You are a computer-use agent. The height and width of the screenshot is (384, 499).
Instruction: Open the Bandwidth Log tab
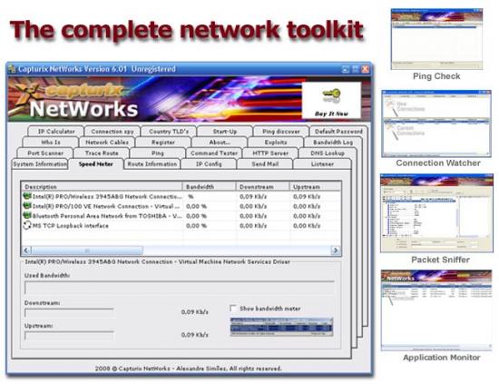pos(333,142)
